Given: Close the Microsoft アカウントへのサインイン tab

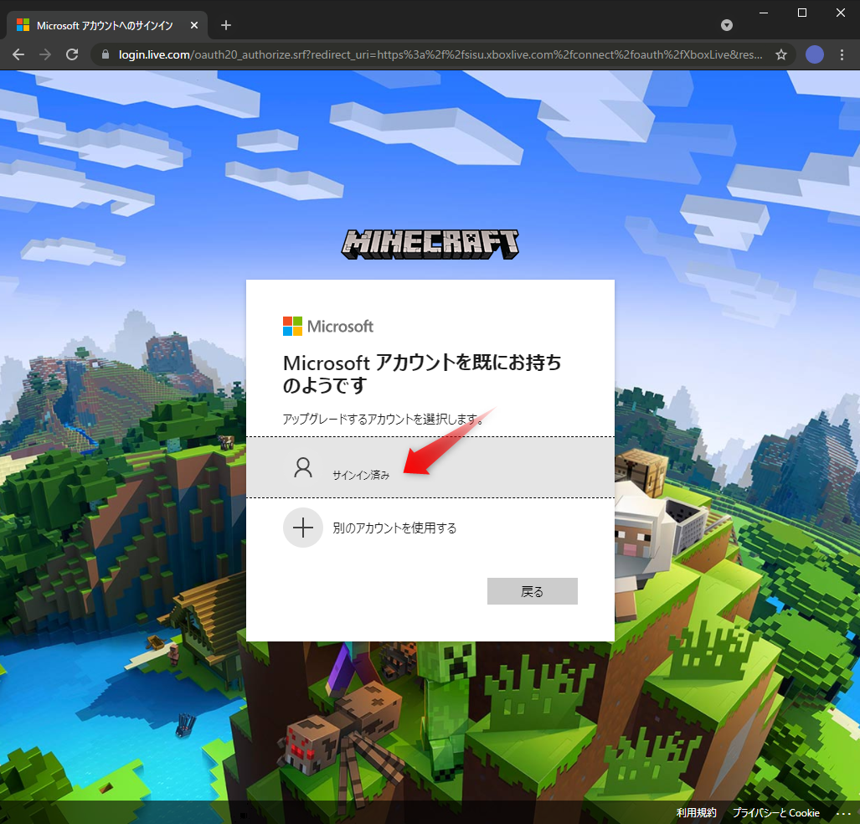Looking at the screenshot, I should (195, 25).
